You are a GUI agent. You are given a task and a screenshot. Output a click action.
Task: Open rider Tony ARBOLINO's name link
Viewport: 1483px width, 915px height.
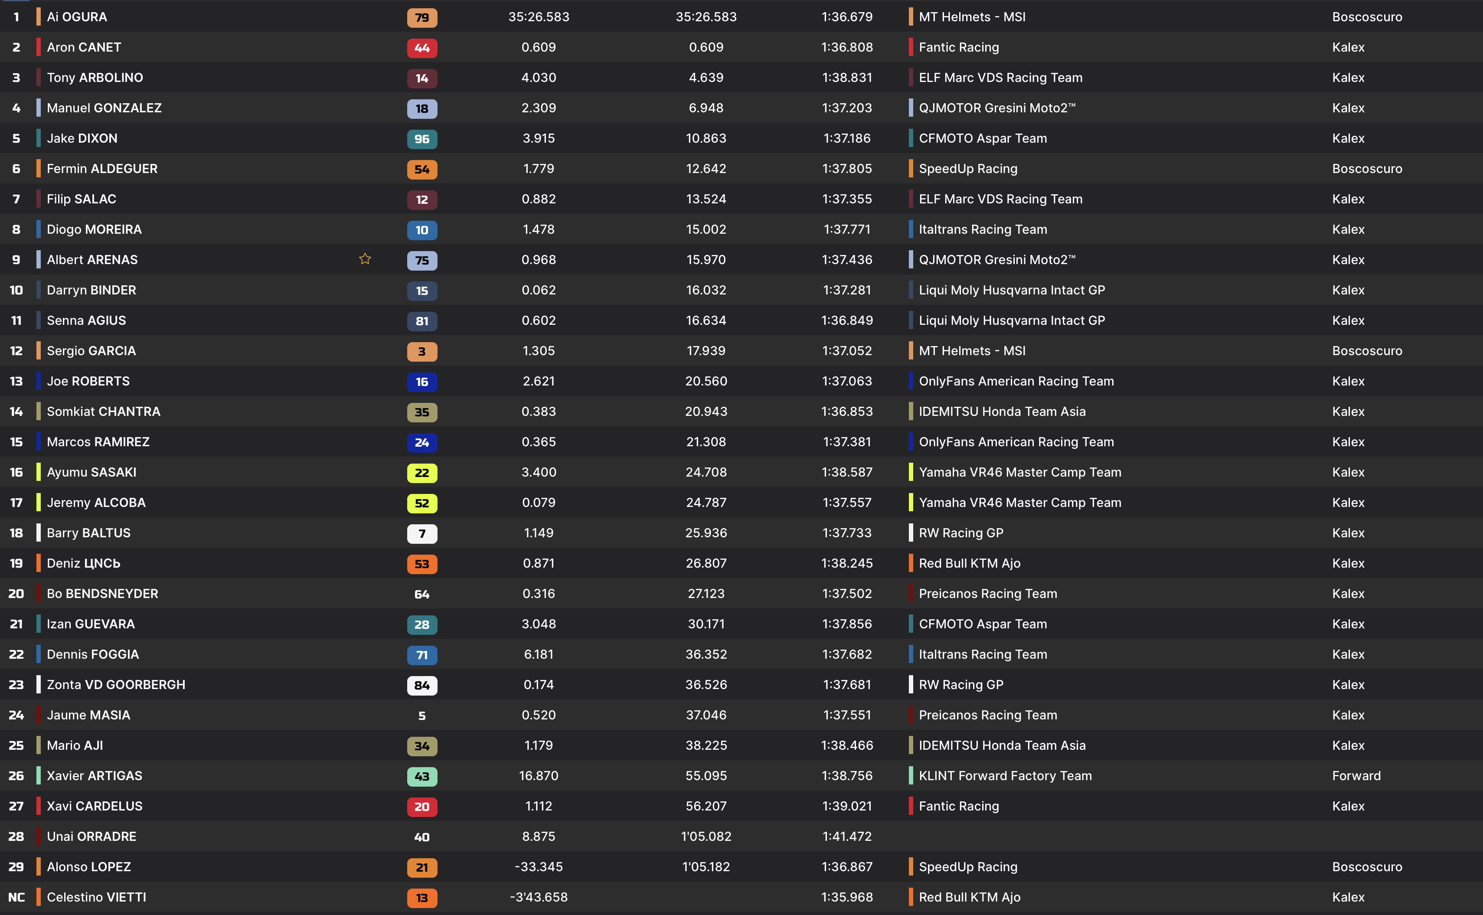(x=95, y=78)
